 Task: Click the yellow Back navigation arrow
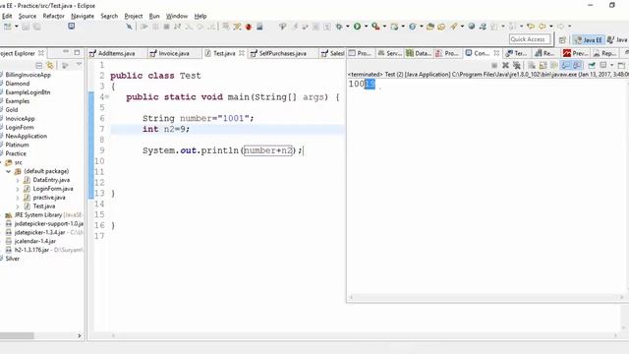click(x=543, y=27)
